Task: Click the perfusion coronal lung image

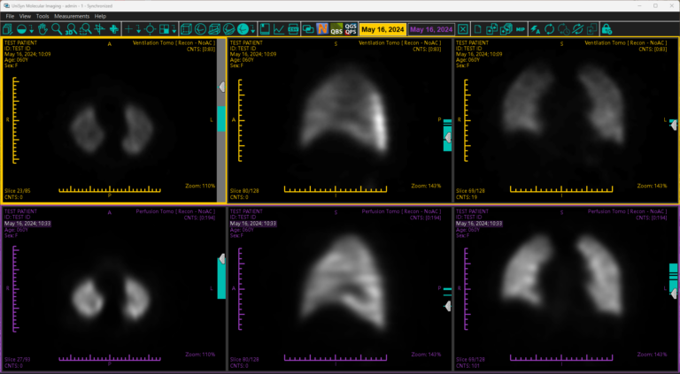Action: [x=563, y=275]
